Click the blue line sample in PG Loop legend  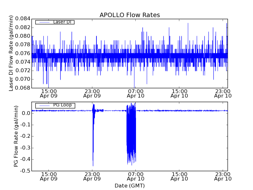click(x=44, y=106)
